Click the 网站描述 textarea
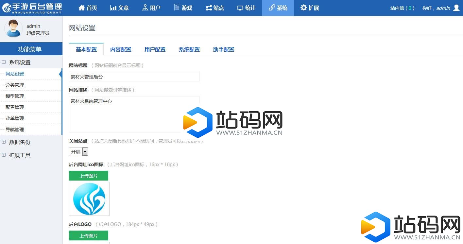The height and width of the screenshot is (244, 463). tap(134, 114)
